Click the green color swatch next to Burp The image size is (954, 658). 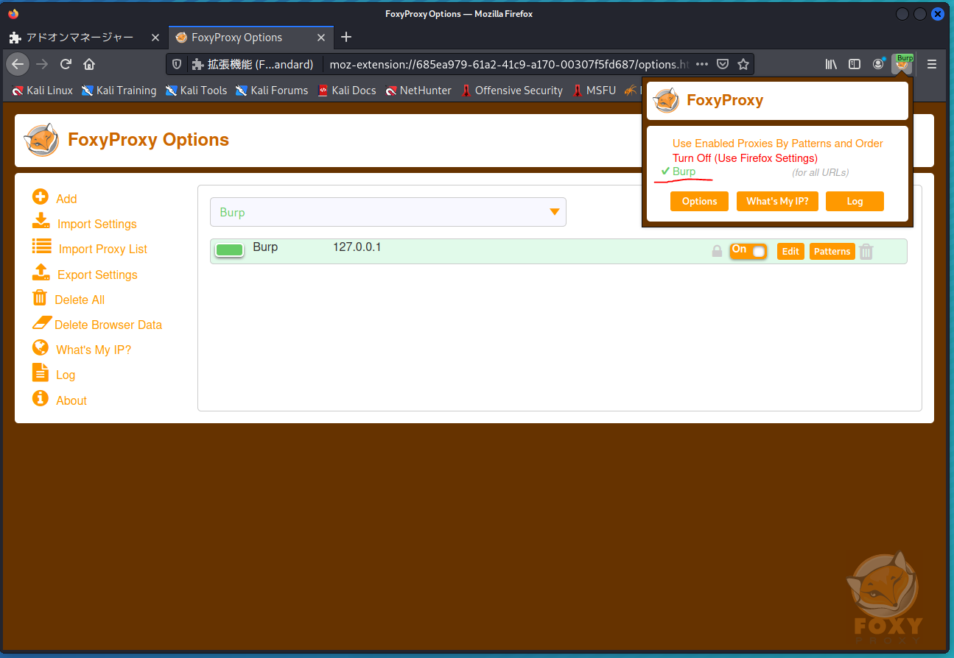coord(229,250)
